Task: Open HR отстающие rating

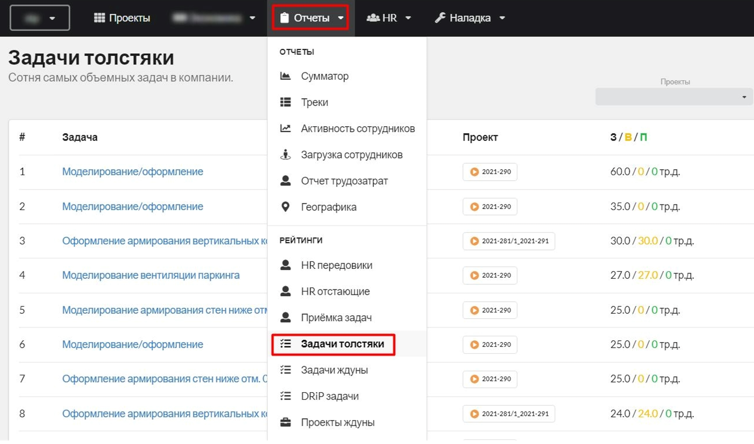Action: click(347, 291)
